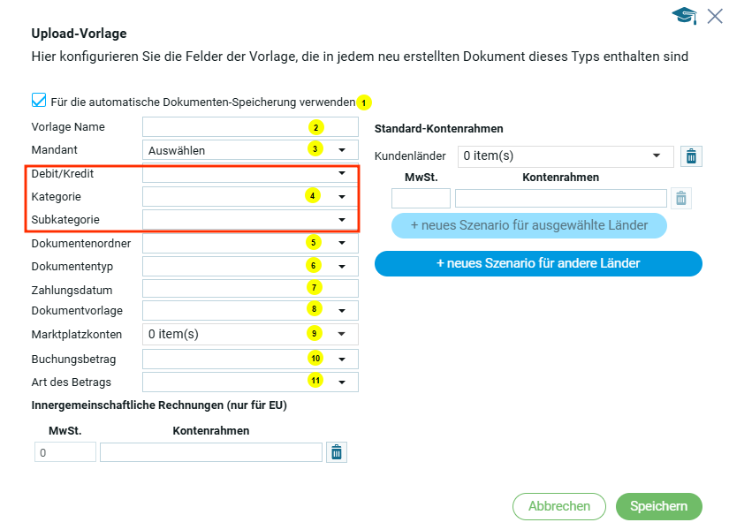The height and width of the screenshot is (530, 729).
Task: Expand the Kundenländer dropdown
Action: pyautogui.click(x=657, y=155)
